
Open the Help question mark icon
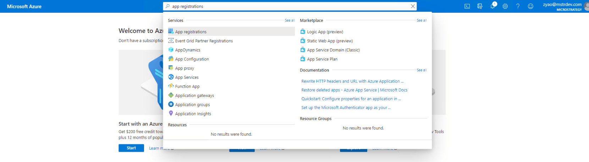(518, 6)
